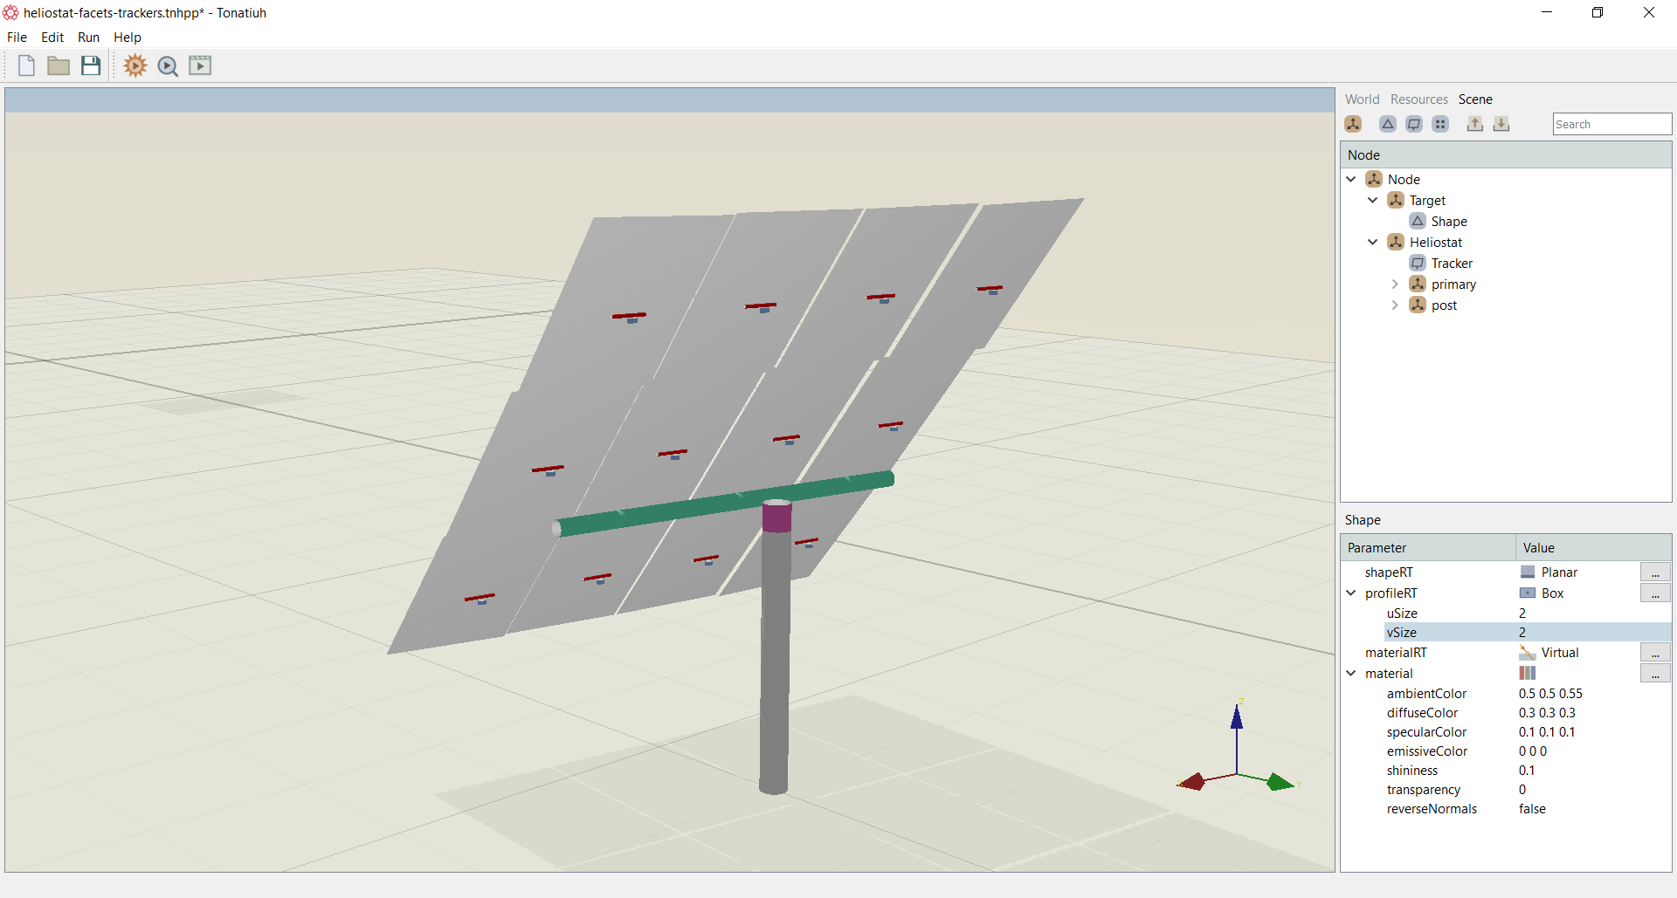The image size is (1677, 898).
Task: Click the ellipsis button for material
Action: coord(1655,674)
